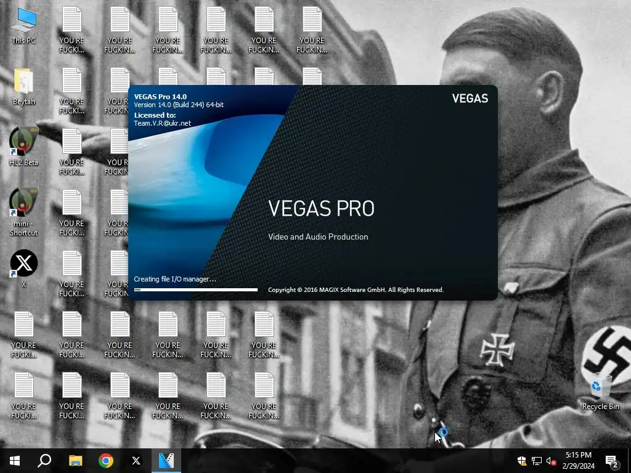Click the Copyright 2016 MAGIX Software text
Screen dimensions: 631x473
click(356, 290)
